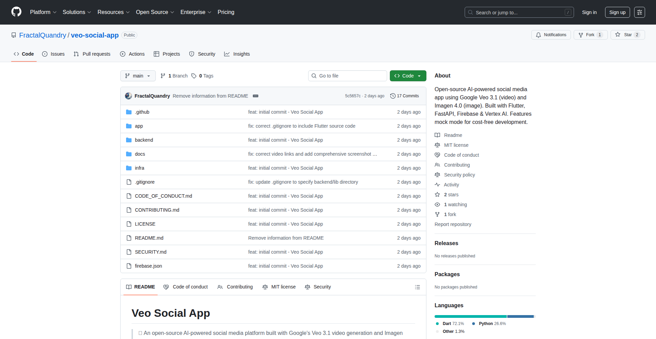Image resolution: width=656 pixels, height=339 pixels.
Task: Expand the Platform navigation menu
Action: tap(43, 12)
